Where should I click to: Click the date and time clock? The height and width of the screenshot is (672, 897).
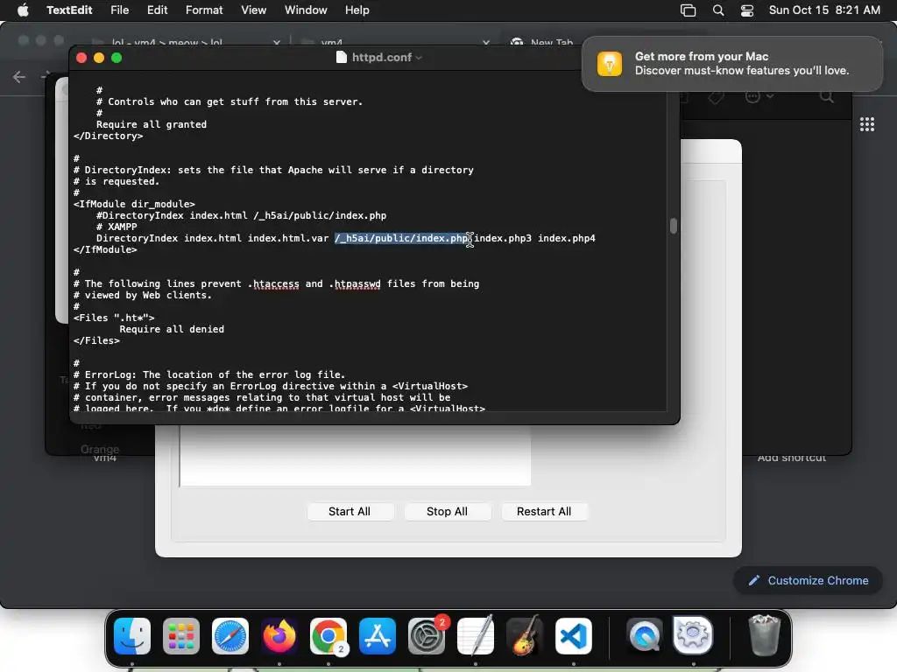tap(824, 10)
